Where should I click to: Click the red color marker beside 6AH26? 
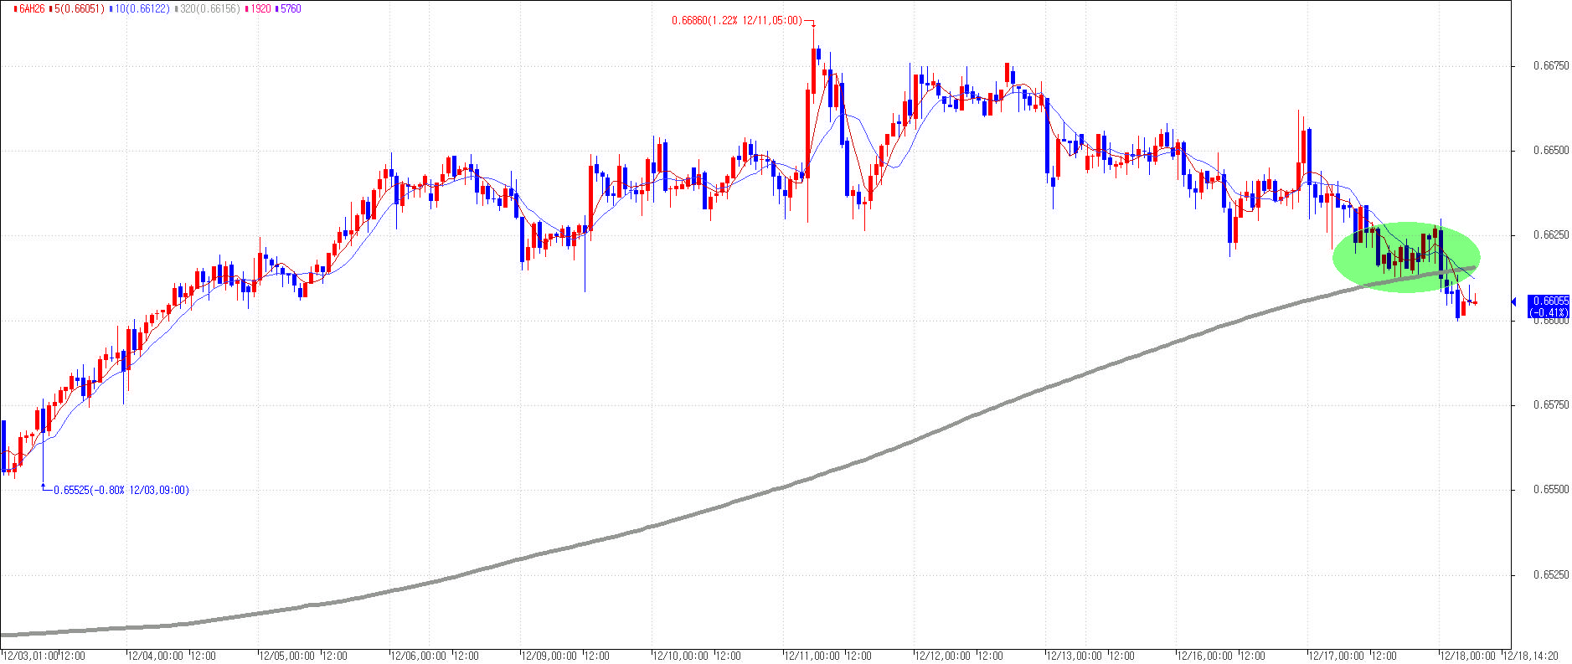15,9
